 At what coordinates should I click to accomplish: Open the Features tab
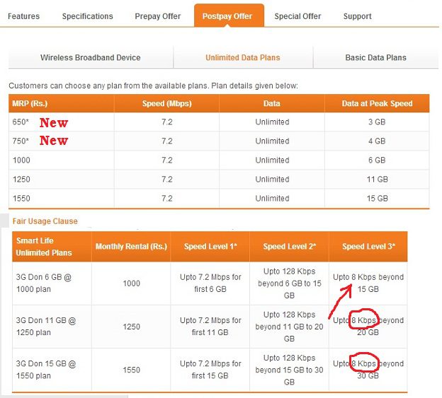coord(23,16)
